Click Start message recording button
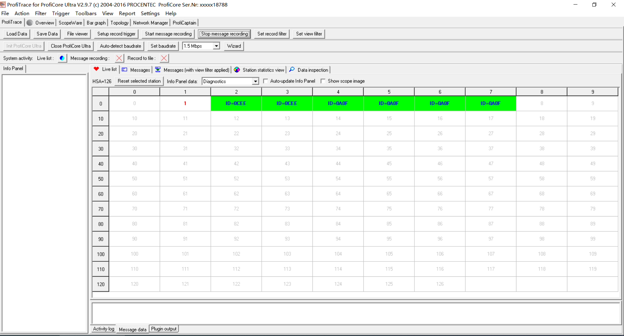This screenshot has height=336, width=624. [x=168, y=34]
